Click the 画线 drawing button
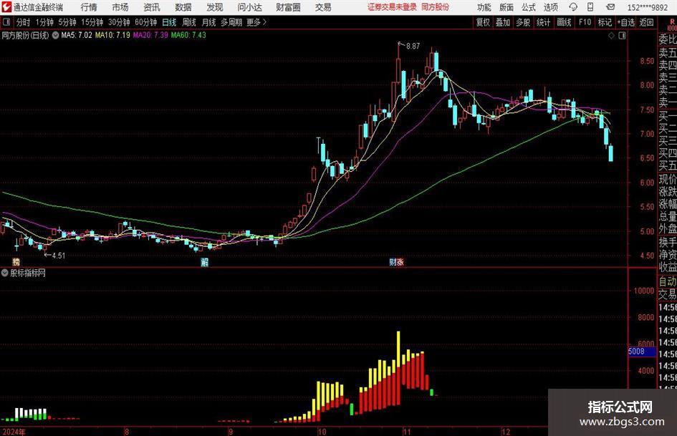Screen dimensions: 677x436 click(564, 22)
